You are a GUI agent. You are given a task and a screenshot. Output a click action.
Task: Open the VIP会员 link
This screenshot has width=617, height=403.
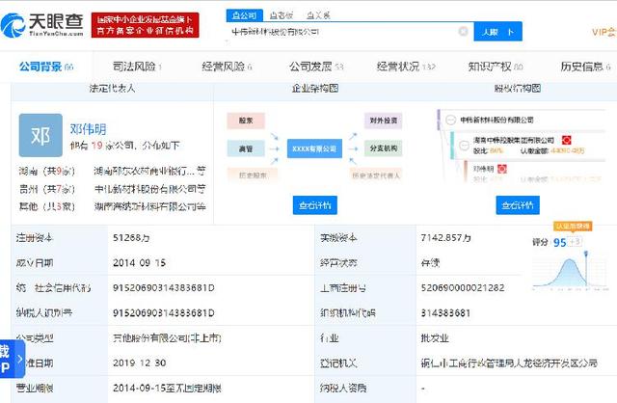coord(604,32)
